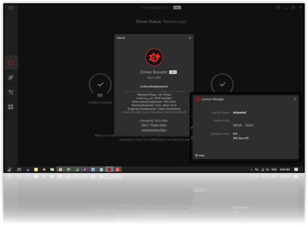The width and height of the screenshot is (308, 227).
Task: Open Task View on the taskbar
Action: pyautogui.click(x=19, y=169)
